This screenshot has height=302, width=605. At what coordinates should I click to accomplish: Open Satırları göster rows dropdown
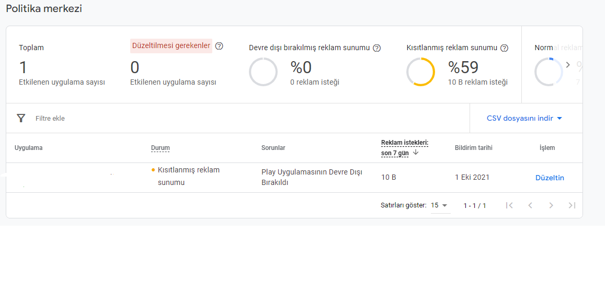click(440, 205)
